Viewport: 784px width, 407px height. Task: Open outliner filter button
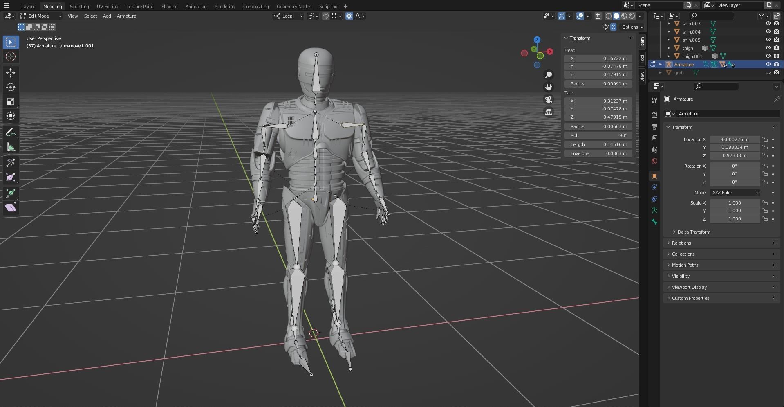763,16
